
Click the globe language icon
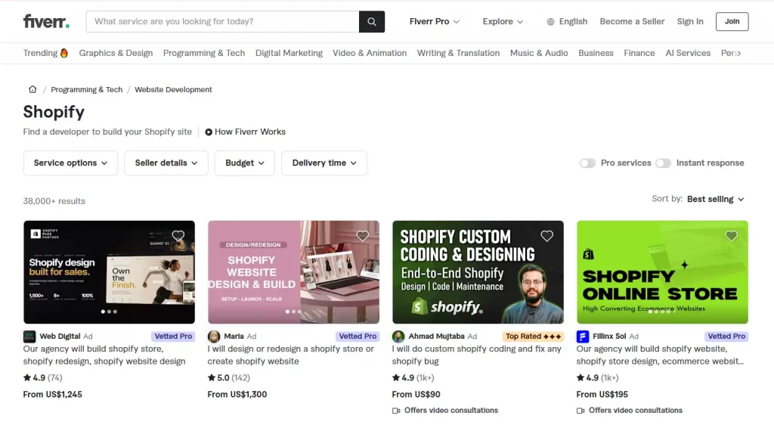pos(550,22)
